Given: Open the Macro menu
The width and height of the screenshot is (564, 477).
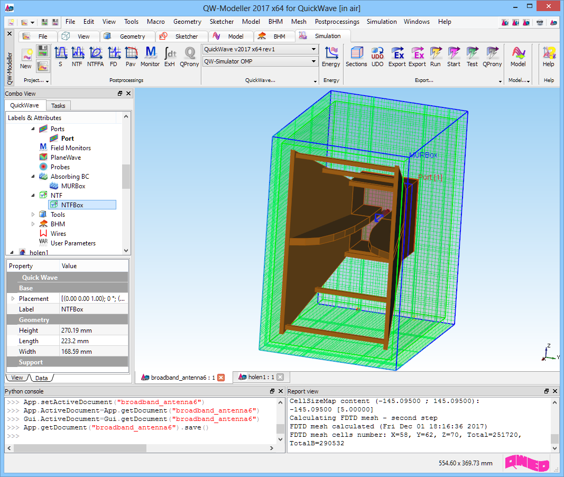Looking at the screenshot, I should (x=156, y=22).
